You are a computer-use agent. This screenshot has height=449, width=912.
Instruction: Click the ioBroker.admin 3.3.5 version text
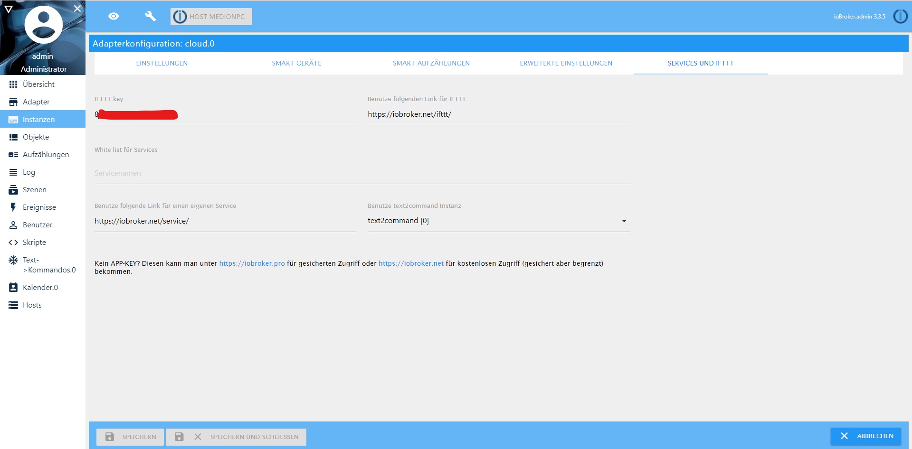tap(859, 17)
